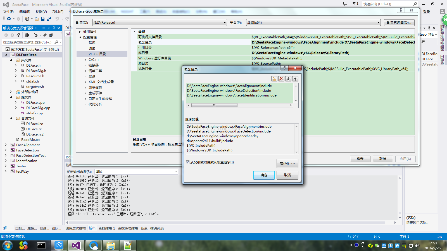Click the Save toolbar icon
The image size is (447, 251).
click(x=43, y=19)
